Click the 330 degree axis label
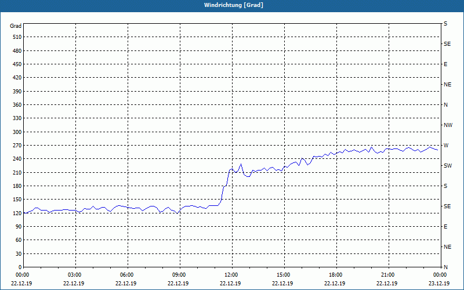The height and width of the screenshot is (290, 464). tap(17, 118)
